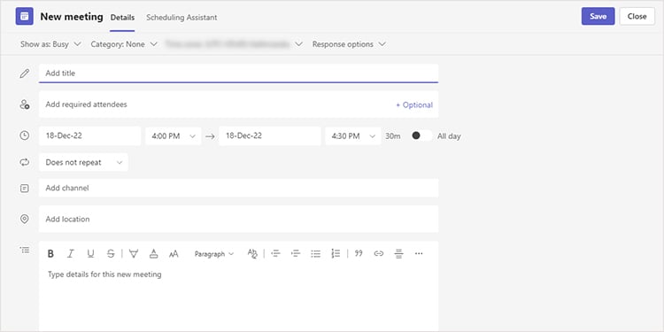Insert horizontal rule icon
Screen dimensions: 664x332
tap(398, 254)
